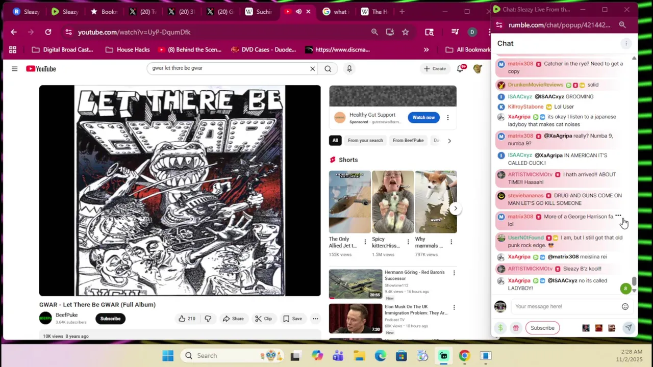This screenshot has height=367, width=653.
Task: Click the YouTube address bar URL
Action: coord(134,32)
